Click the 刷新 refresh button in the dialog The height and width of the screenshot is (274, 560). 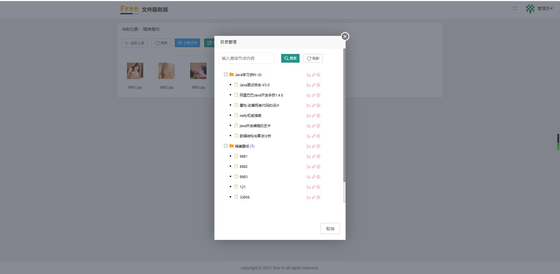[x=313, y=58]
